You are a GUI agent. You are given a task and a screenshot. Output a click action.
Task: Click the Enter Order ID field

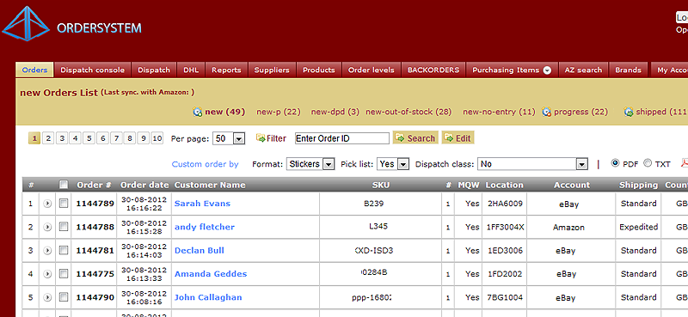[342, 138]
